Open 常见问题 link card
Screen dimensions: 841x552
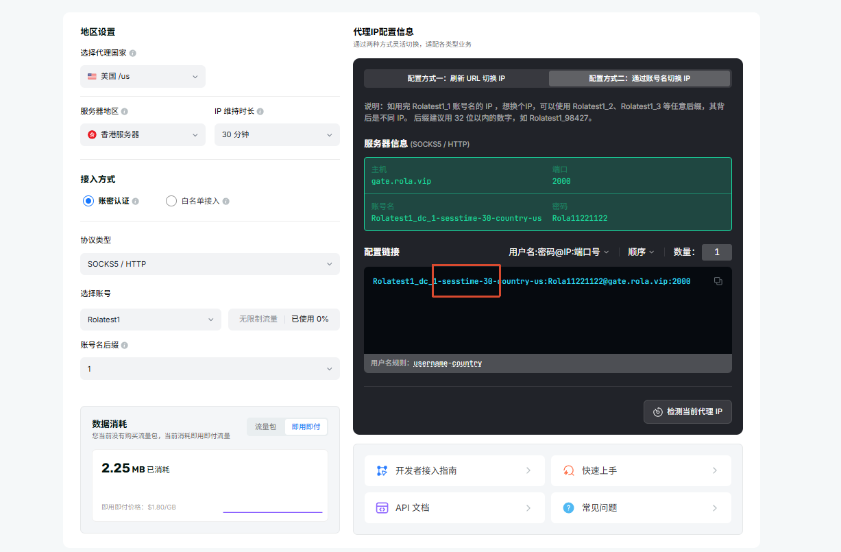641,508
